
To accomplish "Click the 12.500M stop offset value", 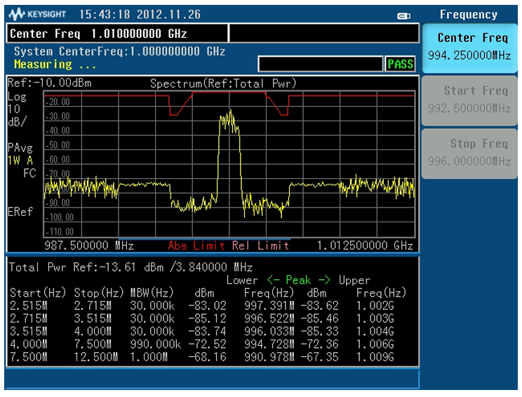I will point(96,357).
